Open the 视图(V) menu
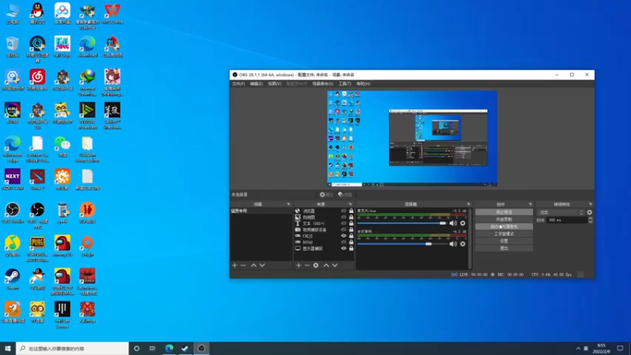Image resolution: width=631 pixels, height=355 pixels. 274,84
